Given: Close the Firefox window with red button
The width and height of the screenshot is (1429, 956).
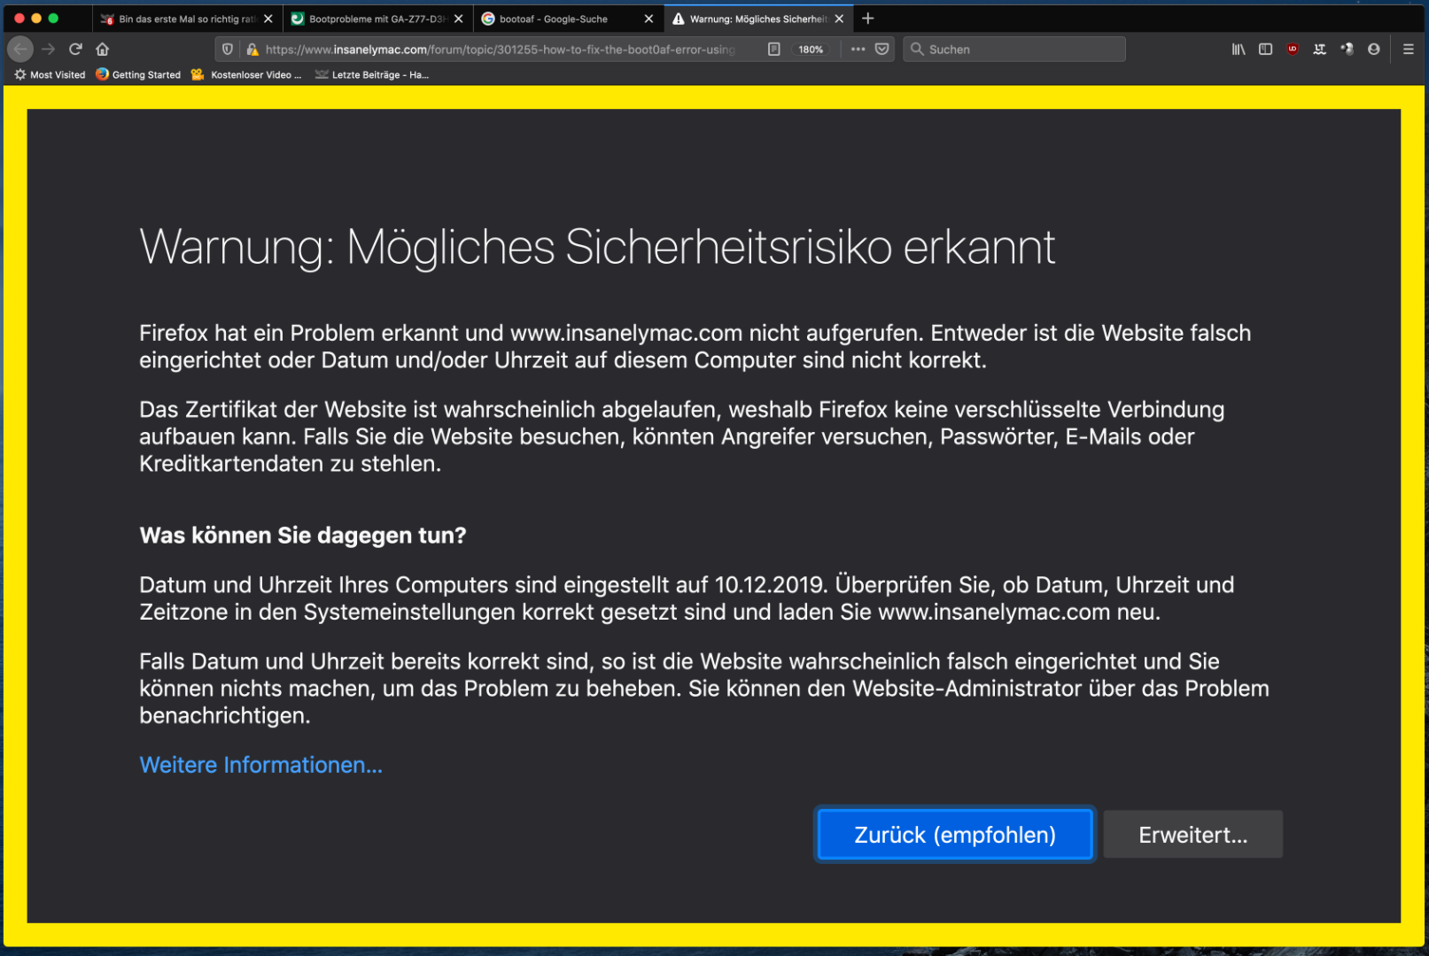Looking at the screenshot, I should 19,18.
